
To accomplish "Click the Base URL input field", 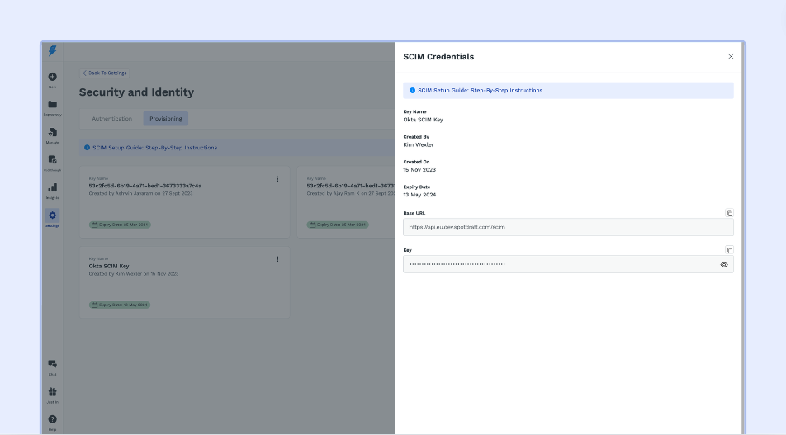I will tap(561, 227).
